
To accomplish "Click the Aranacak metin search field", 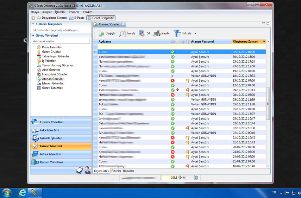I will click(61, 41).
